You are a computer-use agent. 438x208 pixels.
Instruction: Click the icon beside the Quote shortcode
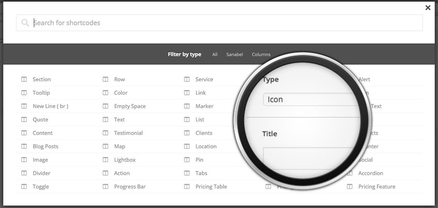pos(24,120)
